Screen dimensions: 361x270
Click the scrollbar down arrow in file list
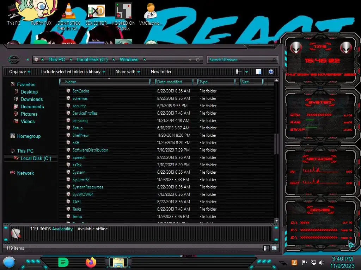click(276, 221)
